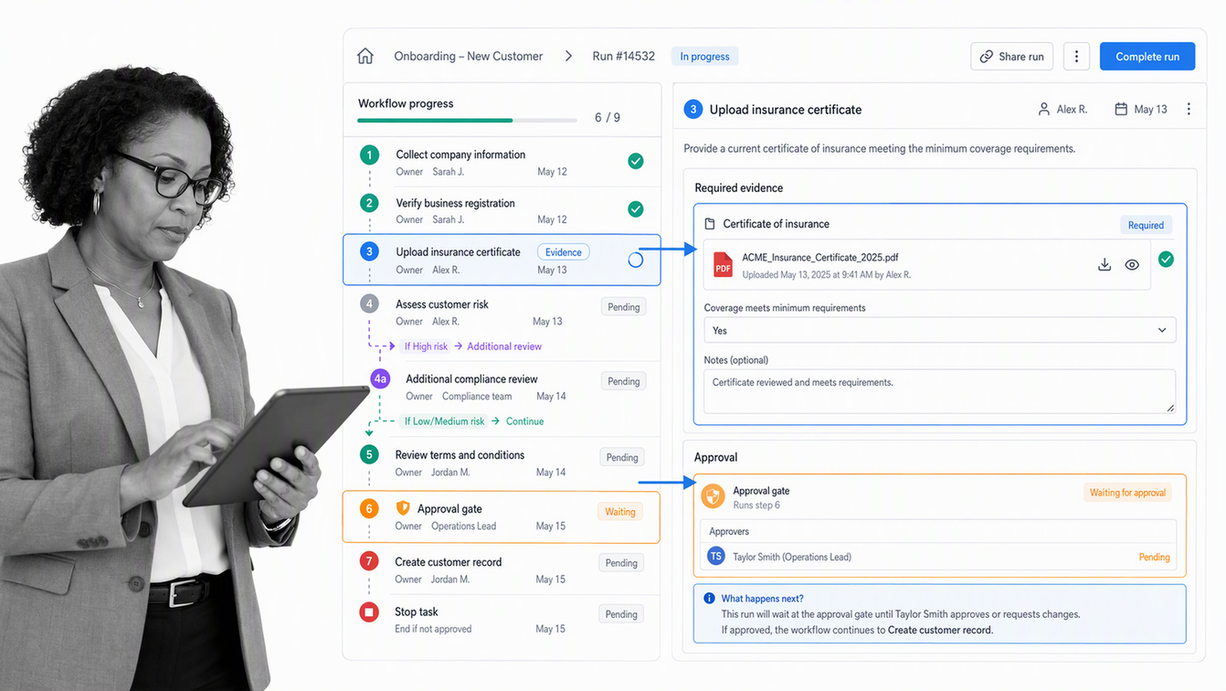Viewport: 1226px width, 691px height.
Task: Select Create customer record step
Action: (x=501, y=570)
